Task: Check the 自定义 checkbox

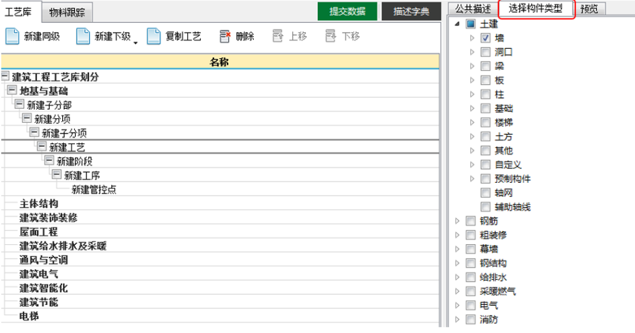Action: [x=486, y=165]
